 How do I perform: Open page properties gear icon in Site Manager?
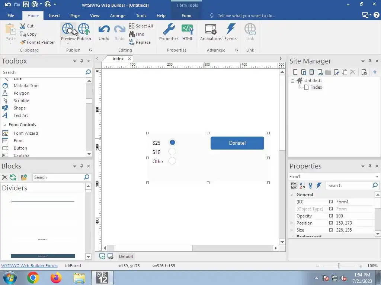364,72
